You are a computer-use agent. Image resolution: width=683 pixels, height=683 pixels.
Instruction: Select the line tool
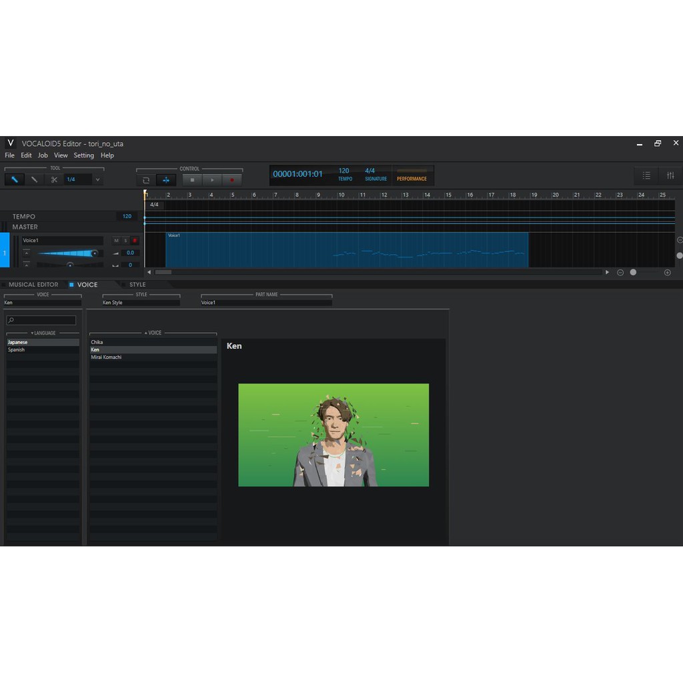(34, 179)
